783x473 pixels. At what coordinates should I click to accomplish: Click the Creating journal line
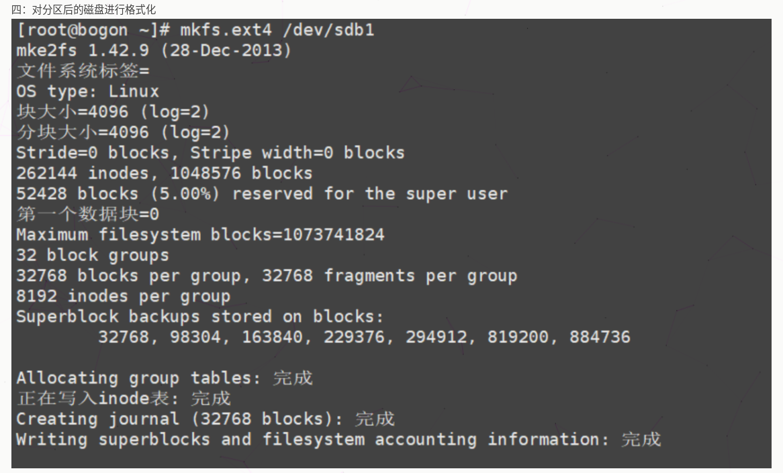[x=205, y=419]
